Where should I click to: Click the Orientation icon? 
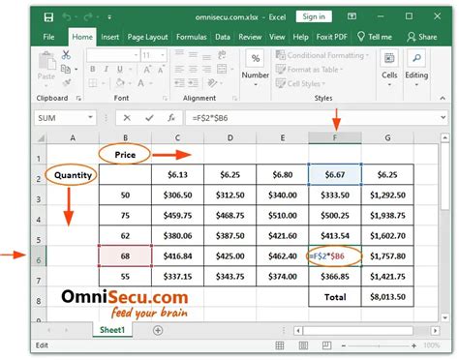point(212,83)
